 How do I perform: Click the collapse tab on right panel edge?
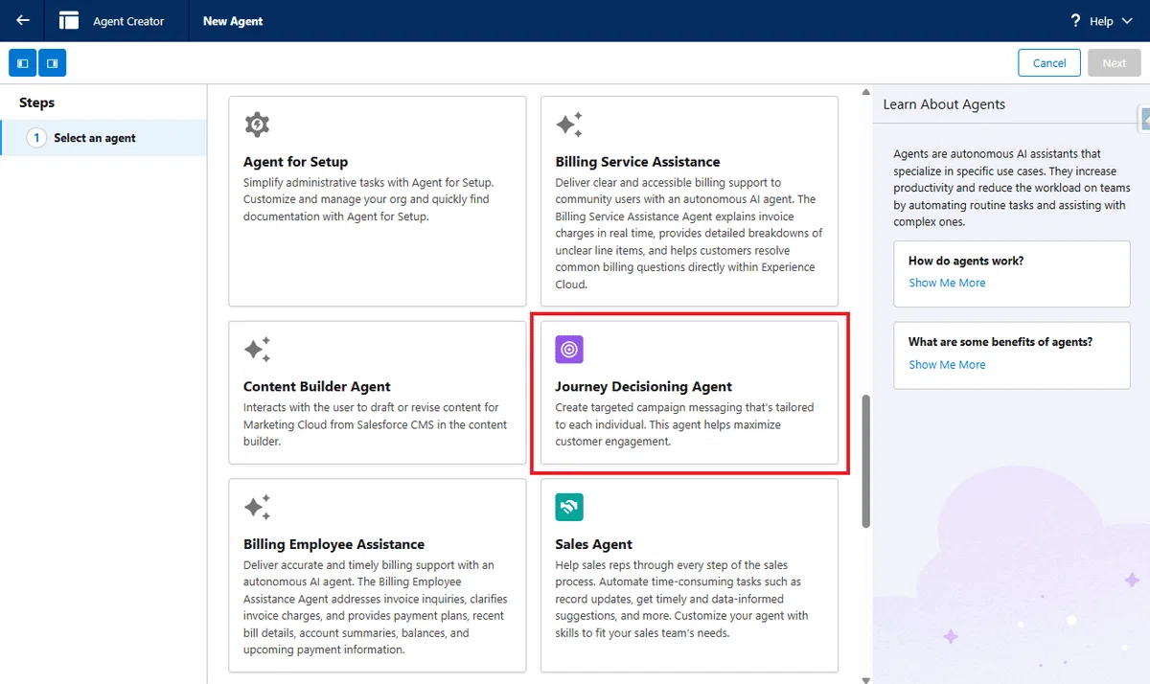[x=1144, y=119]
